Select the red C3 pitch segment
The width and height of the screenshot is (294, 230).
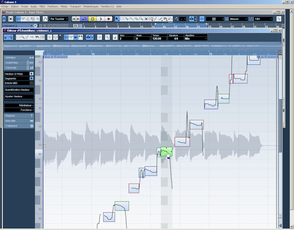click(182, 142)
